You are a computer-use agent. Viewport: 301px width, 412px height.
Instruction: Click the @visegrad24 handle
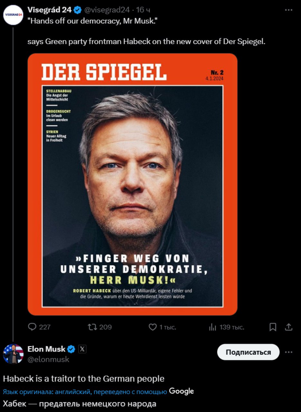107,10
